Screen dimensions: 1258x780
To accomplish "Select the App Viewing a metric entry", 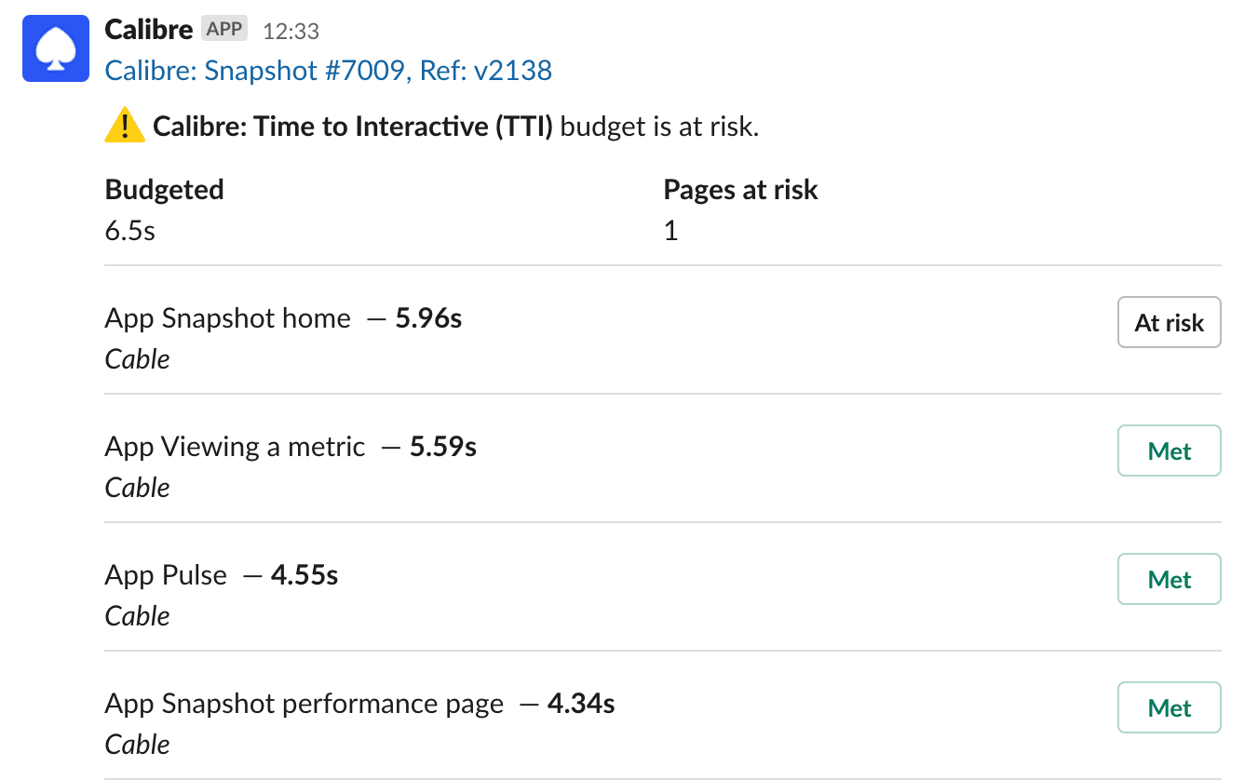I will [235, 447].
